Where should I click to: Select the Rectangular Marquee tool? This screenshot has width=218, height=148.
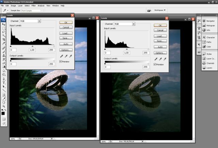[4, 28]
